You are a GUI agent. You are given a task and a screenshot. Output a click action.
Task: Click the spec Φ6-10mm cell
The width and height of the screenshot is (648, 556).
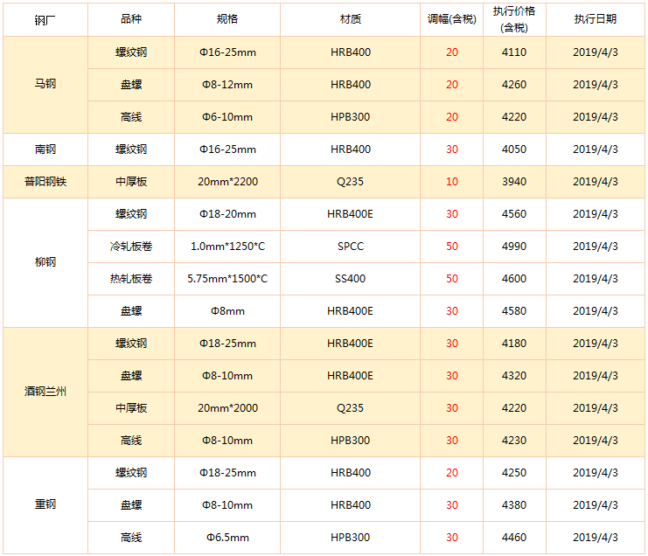(227, 117)
